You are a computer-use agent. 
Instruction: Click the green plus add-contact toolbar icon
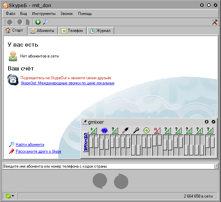point(38,22)
